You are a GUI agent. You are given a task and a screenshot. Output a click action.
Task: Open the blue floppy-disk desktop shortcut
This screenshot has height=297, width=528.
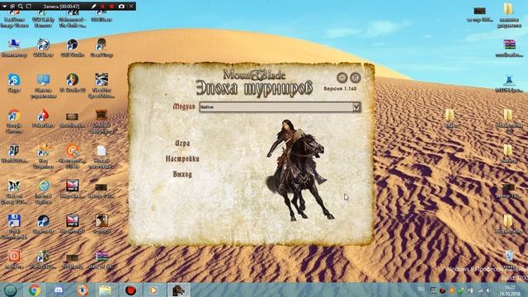tap(14, 227)
